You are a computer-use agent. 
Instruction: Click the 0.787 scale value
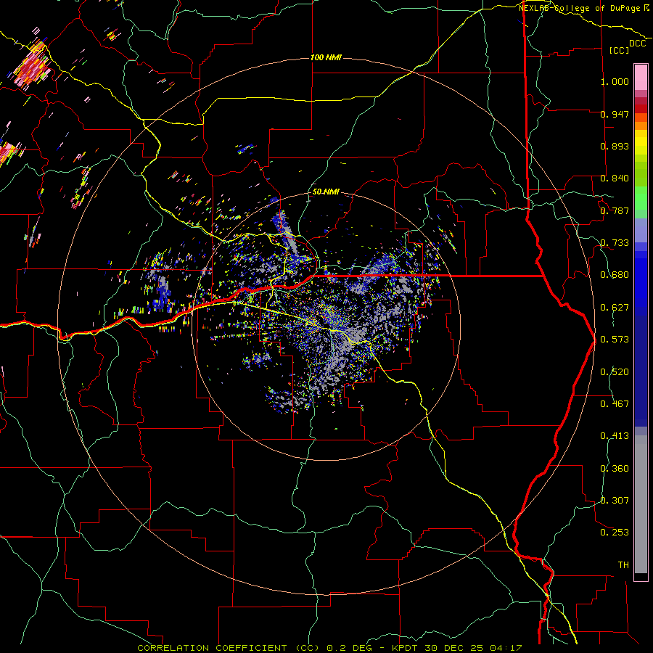[615, 210]
